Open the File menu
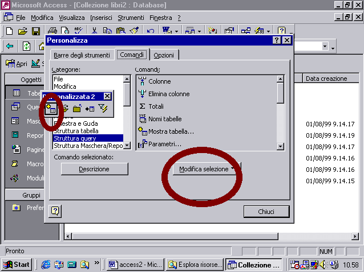 pos(21,18)
